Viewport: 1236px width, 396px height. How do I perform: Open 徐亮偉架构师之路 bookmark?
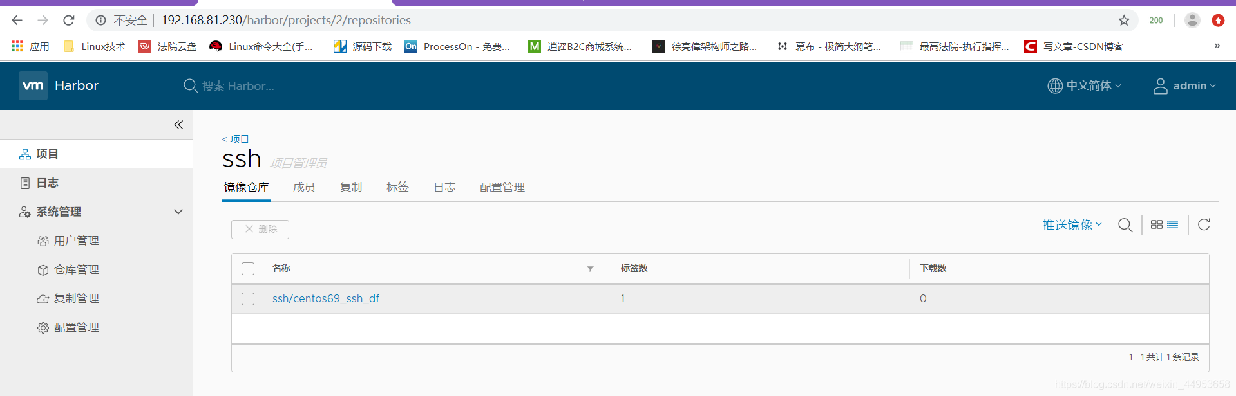[x=705, y=46]
